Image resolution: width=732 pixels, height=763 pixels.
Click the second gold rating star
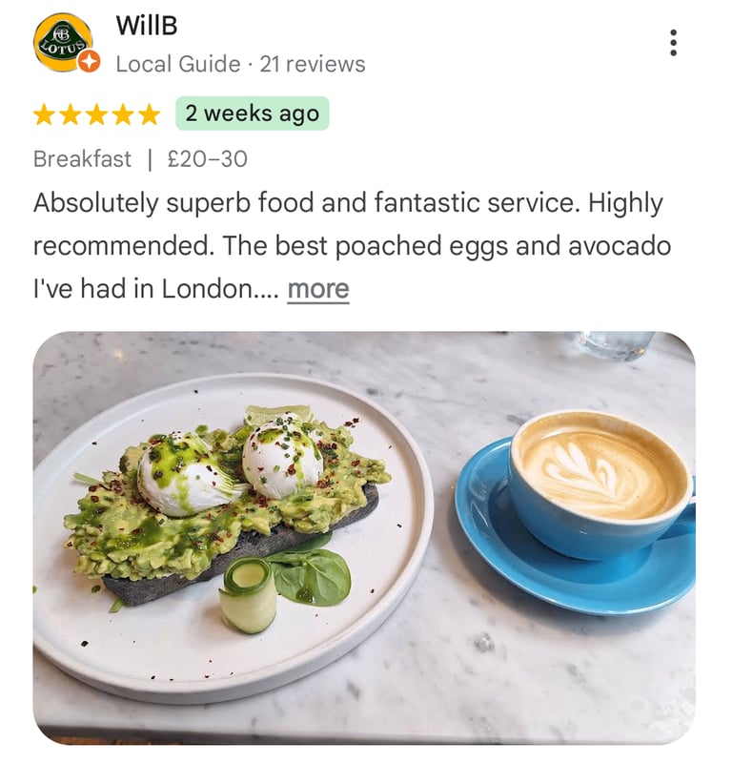70,114
